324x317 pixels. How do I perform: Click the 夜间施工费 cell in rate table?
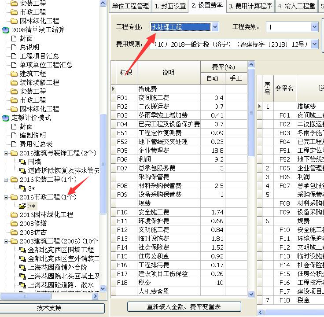tap(169, 98)
